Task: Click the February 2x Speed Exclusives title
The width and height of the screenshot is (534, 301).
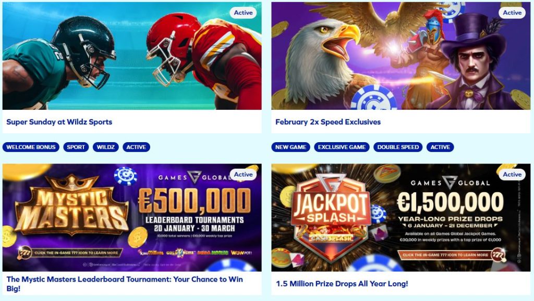Action: click(328, 122)
